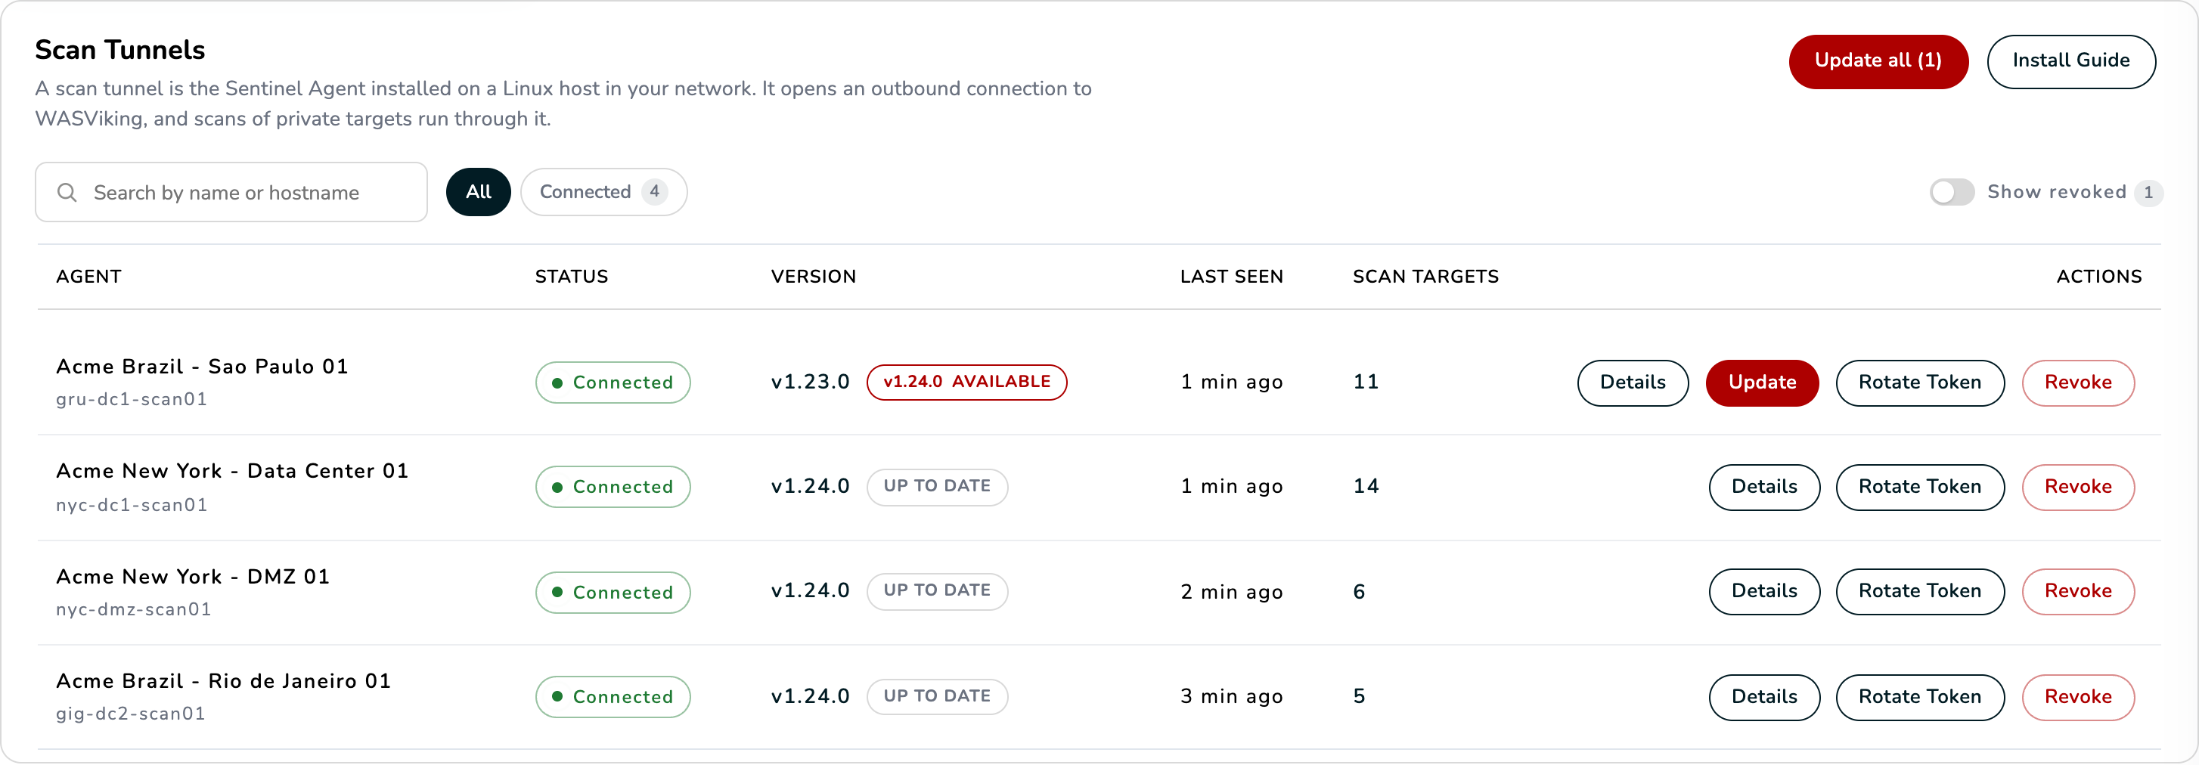
Task: Select the Acme Brazil - Sao Paulo 01 name
Action: point(203,367)
